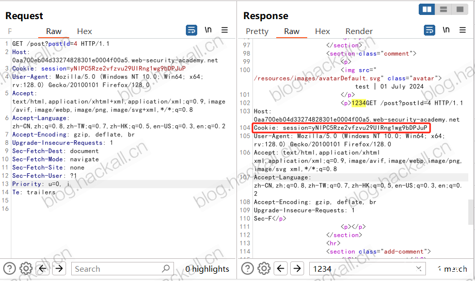Click the Accept-Encoding header in Request
Image resolution: width=475 pixels, height=281 pixels.
click(x=73, y=135)
